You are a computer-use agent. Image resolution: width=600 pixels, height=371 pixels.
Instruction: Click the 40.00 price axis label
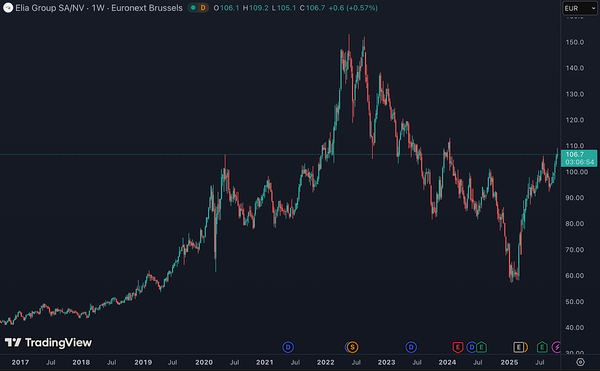[x=575, y=328]
